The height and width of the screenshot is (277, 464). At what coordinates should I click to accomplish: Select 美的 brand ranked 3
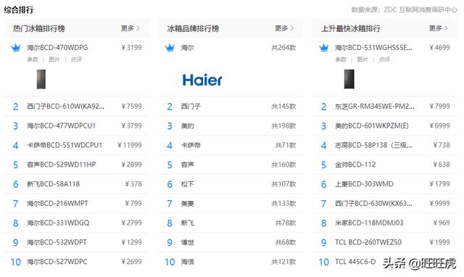click(x=188, y=126)
